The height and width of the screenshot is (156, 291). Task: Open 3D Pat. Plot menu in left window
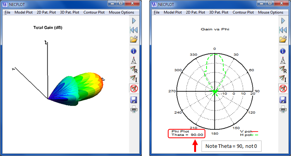[69, 12]
